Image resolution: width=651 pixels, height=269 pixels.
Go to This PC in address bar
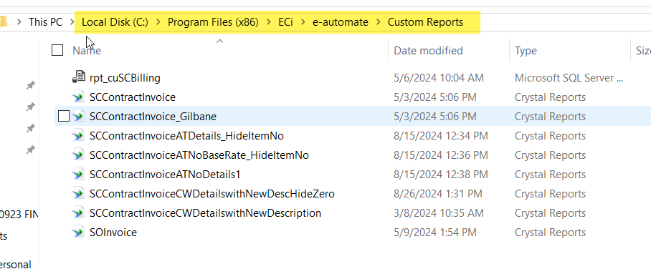click(x=45, y=22)
